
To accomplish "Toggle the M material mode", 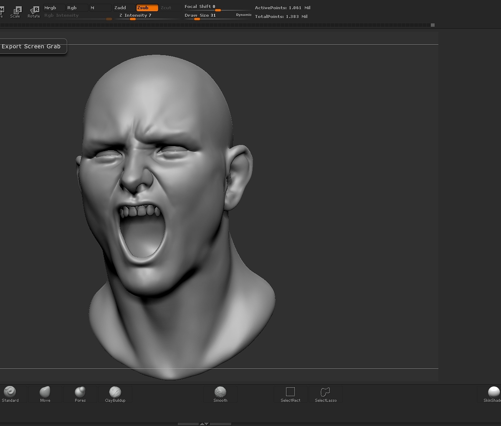I will pyautogui.click(x=100, y=8).
